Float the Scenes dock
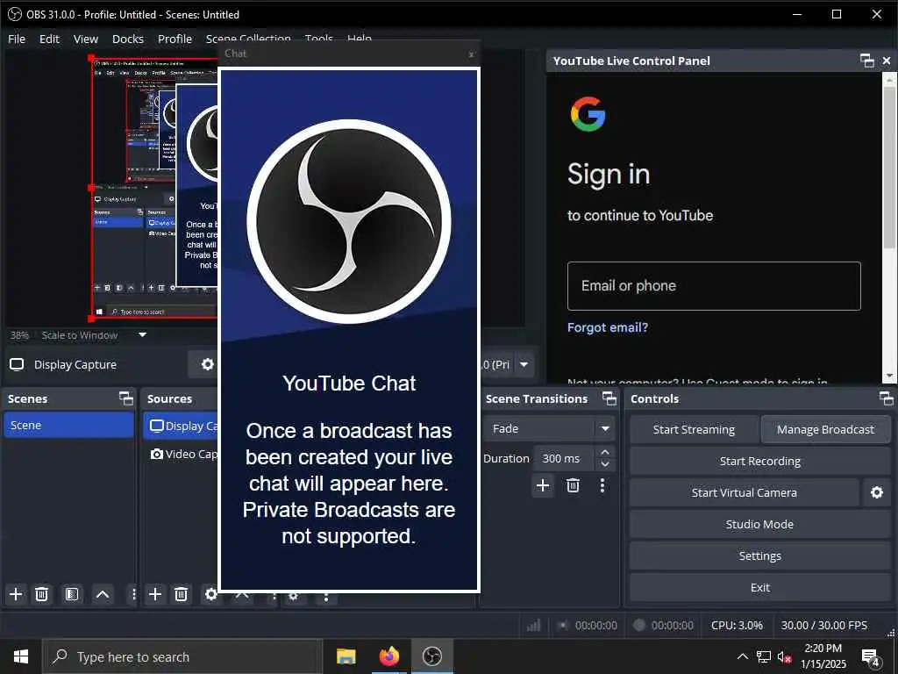Viewport: 898px width, 674px height. 126,398
